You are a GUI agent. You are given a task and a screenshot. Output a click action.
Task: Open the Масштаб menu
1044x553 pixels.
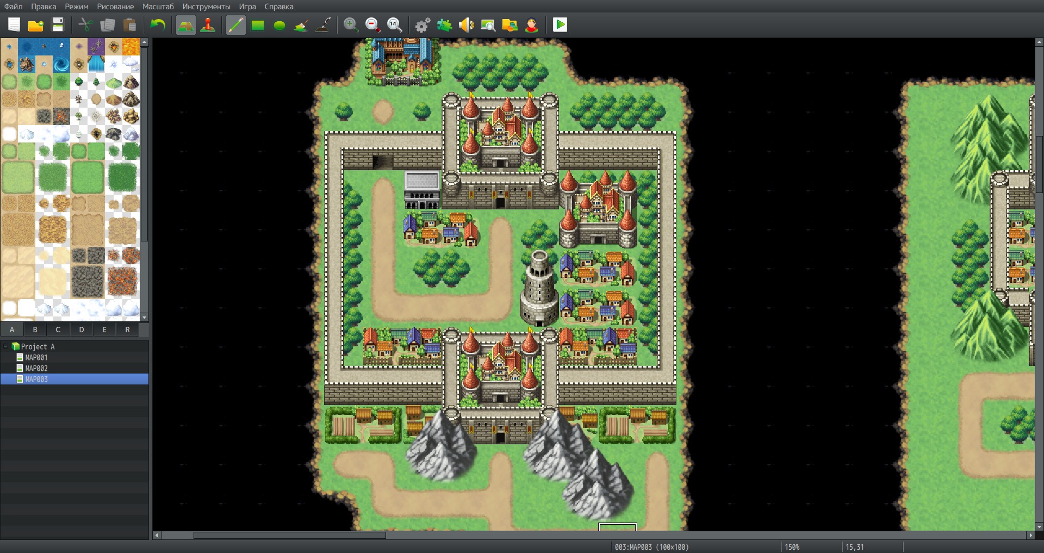click(x=158, y=7)
